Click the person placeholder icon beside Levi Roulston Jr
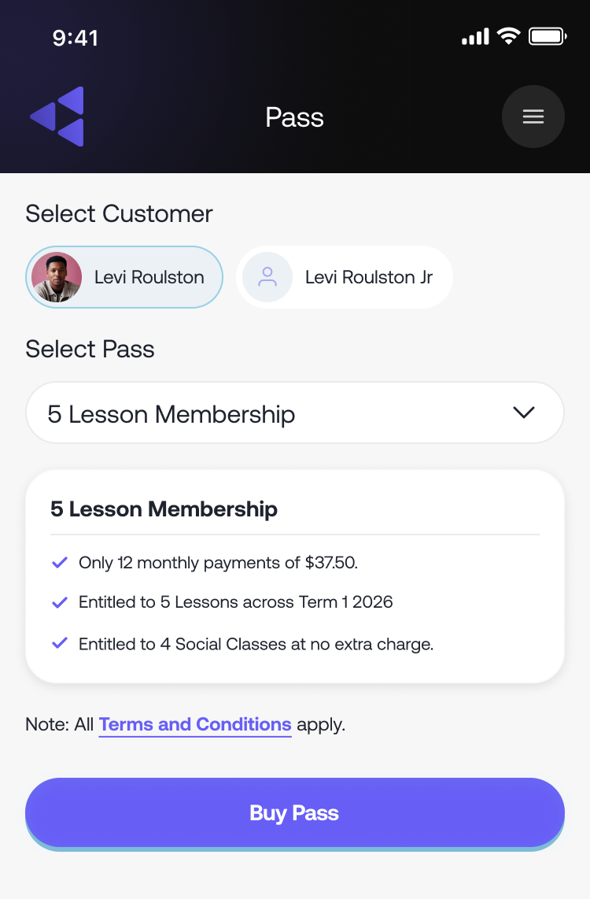The width and height of the screenshot is (590, 899). coord(267,277)
